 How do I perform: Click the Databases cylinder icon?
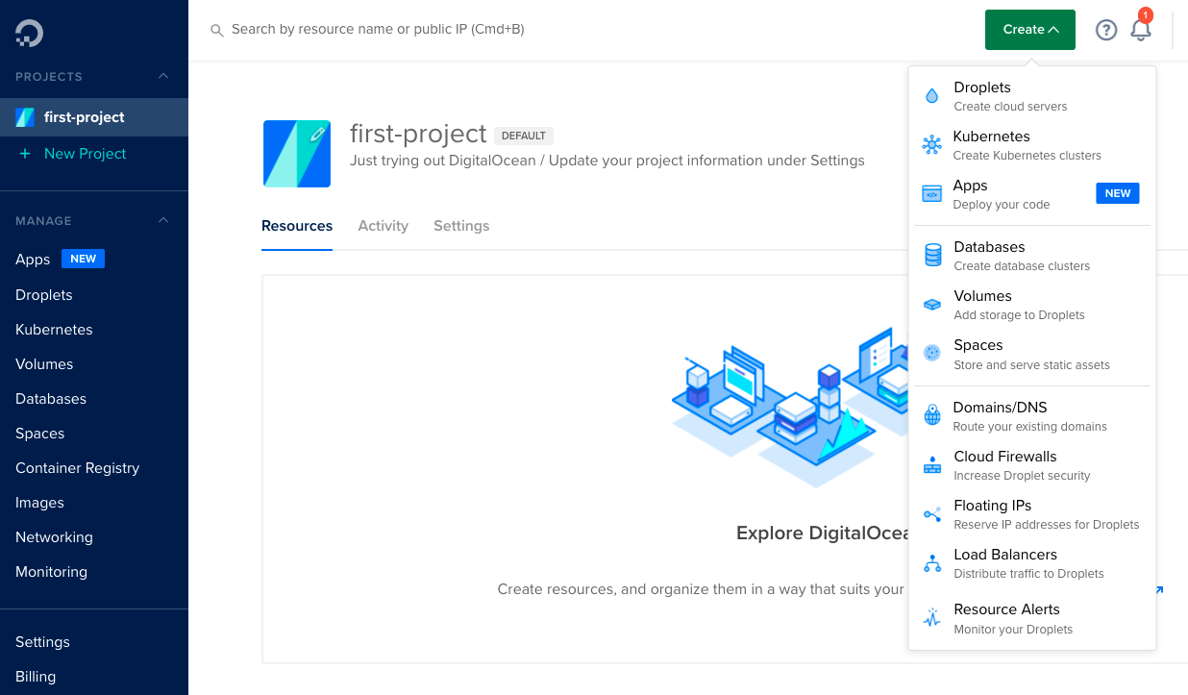coord(932,255)
